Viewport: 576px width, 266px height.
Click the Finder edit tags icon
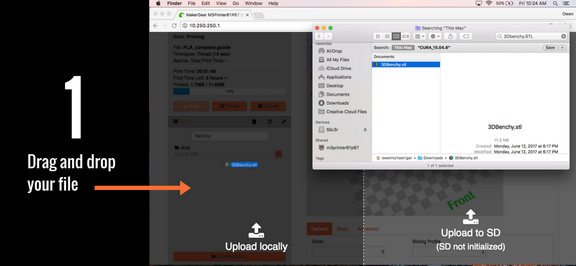(465, 36)
